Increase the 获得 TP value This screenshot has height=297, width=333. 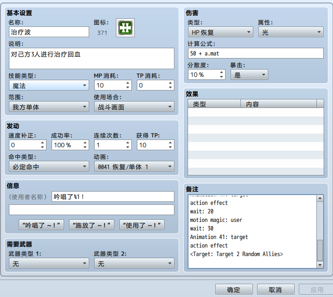[x=170, y=143]
